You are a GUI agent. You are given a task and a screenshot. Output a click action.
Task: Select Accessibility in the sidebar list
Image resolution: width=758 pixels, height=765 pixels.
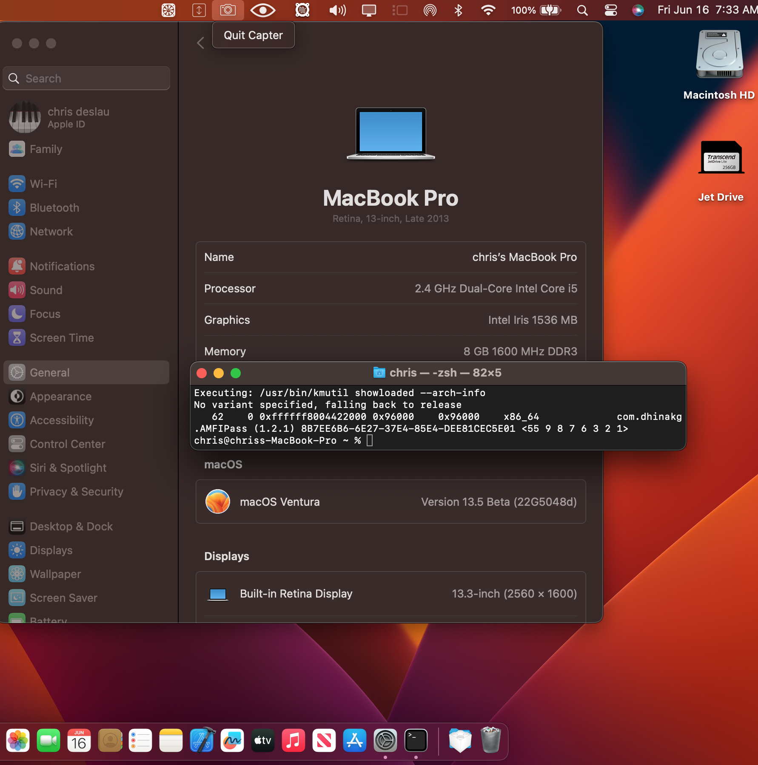tap(62, 420)
